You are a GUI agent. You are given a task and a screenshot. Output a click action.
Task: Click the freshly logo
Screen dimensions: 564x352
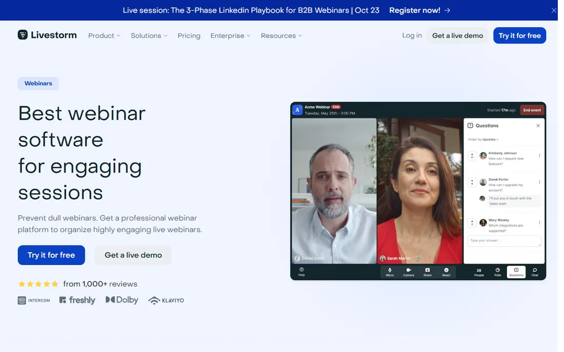click(77, 300)
